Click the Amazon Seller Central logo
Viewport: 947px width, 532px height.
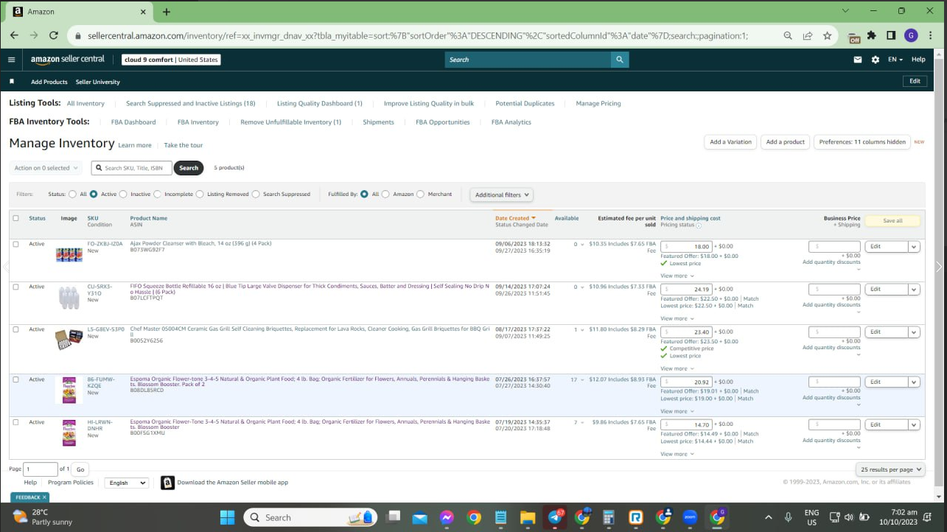pos(68,60)
